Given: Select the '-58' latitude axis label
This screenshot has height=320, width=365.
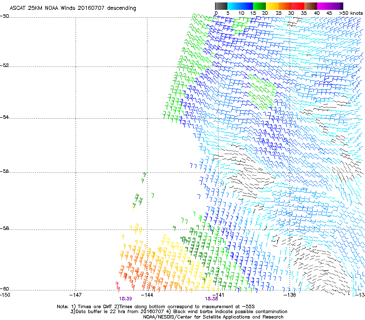Looking at the screenshot, I should pos(4,228).
